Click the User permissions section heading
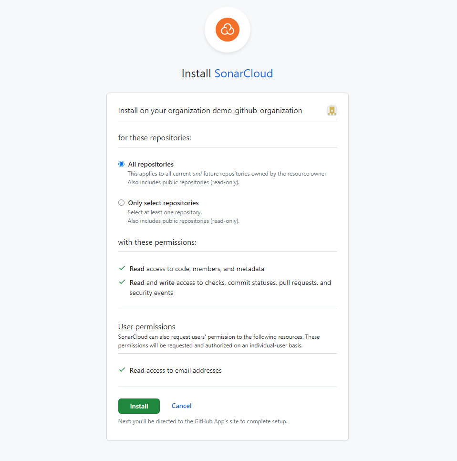This screenshot has height=461, width=457. tap(146, 326)
